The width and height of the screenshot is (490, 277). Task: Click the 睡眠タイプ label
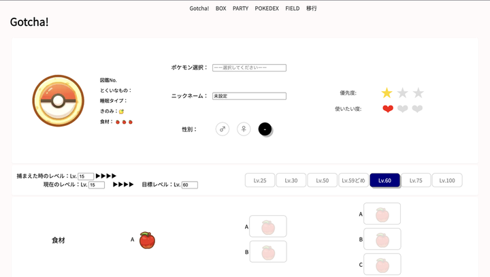pyautogui.click(x=113, y=101)
